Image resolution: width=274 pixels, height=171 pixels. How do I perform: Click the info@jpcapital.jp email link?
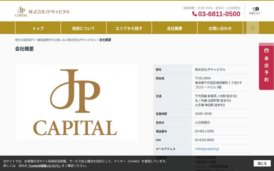pyautogui.click(x=207, y=149)
